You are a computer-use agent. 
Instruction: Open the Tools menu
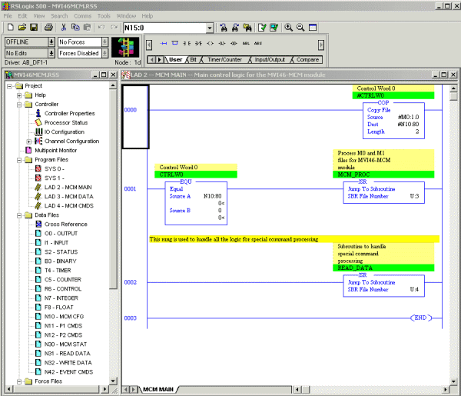click(104, 16)
